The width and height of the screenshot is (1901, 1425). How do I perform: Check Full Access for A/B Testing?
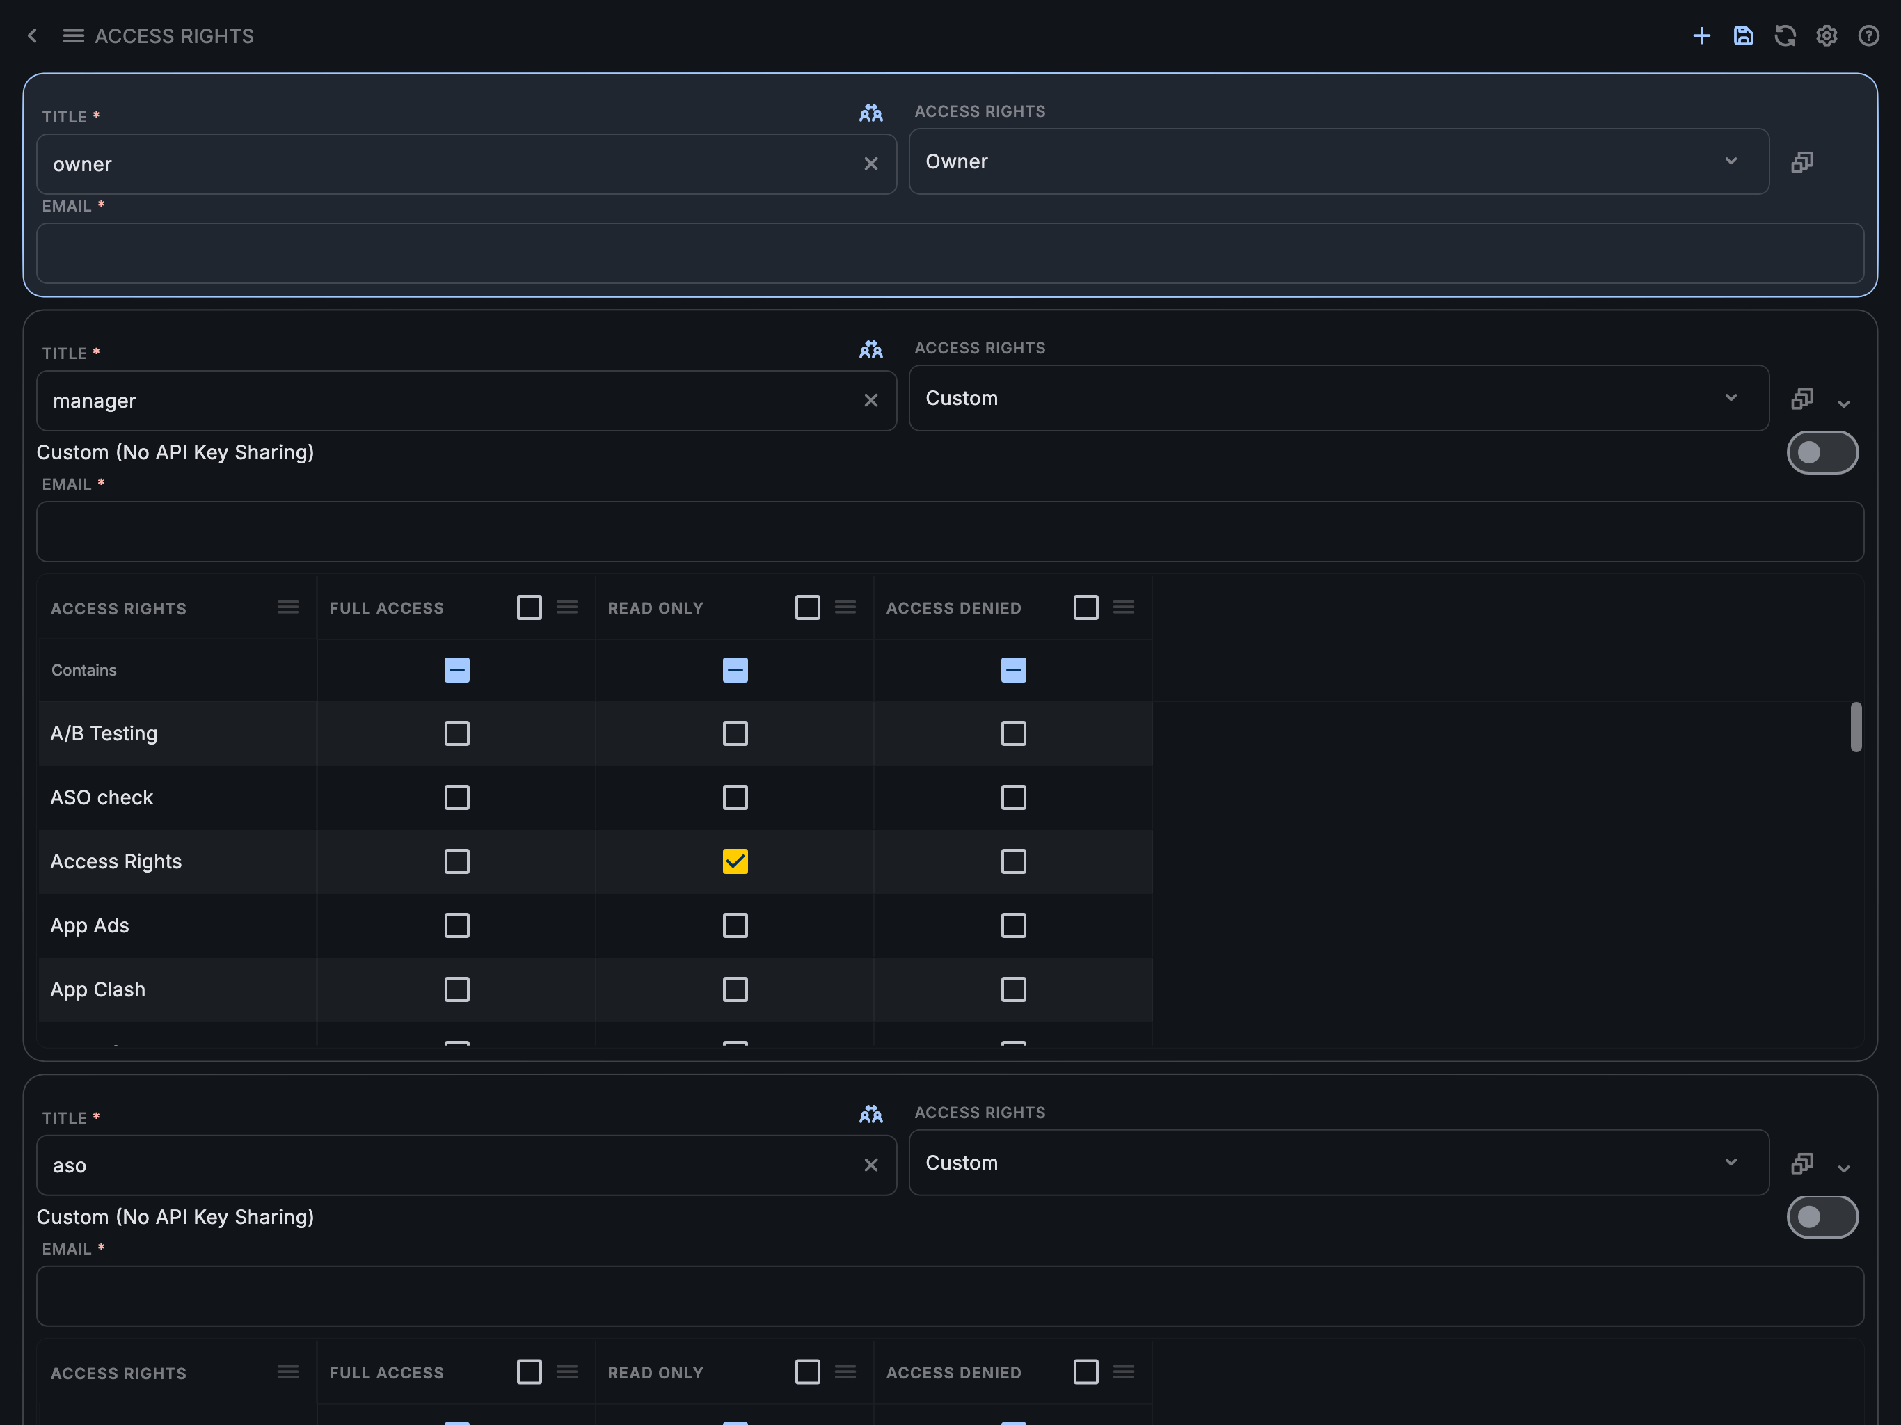(456, 733)
